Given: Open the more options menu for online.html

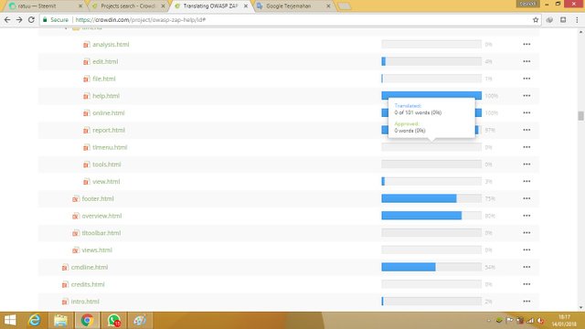Looking at the screenshot, I should point(526,113).
